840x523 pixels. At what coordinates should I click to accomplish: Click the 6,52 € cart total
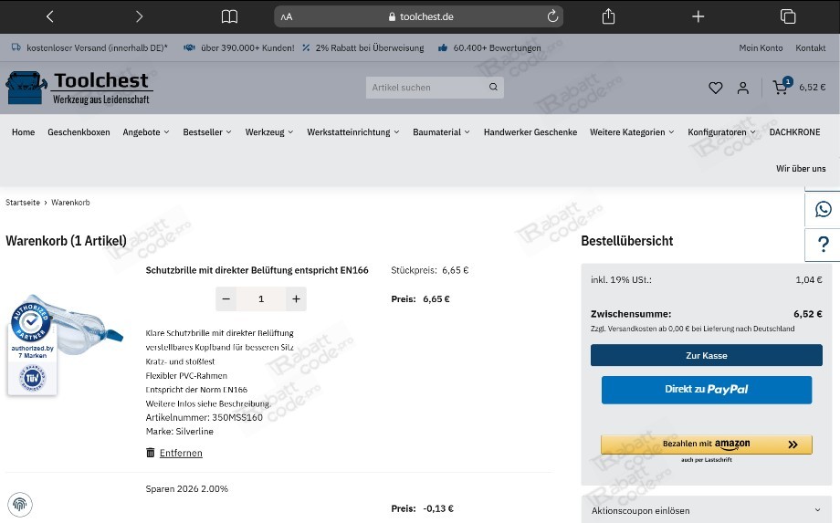(812, 88)
